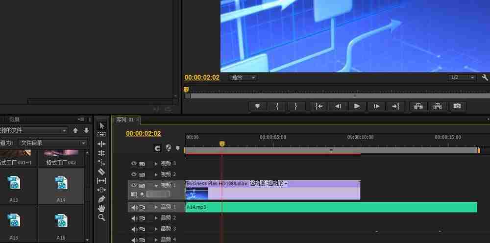The height and width of the screenshot is (243, 490).
Task: Select the Pen tool
Action: click(x=101, y=199)
